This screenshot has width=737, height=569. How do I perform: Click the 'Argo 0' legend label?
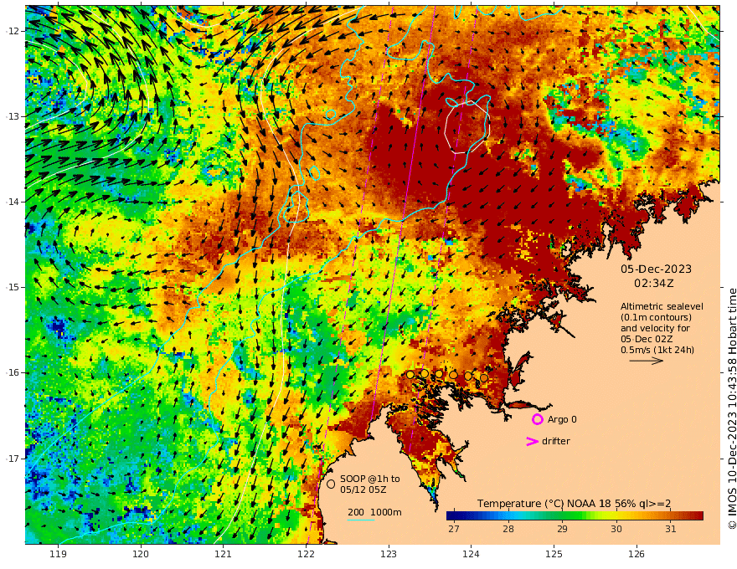(562, 419)
